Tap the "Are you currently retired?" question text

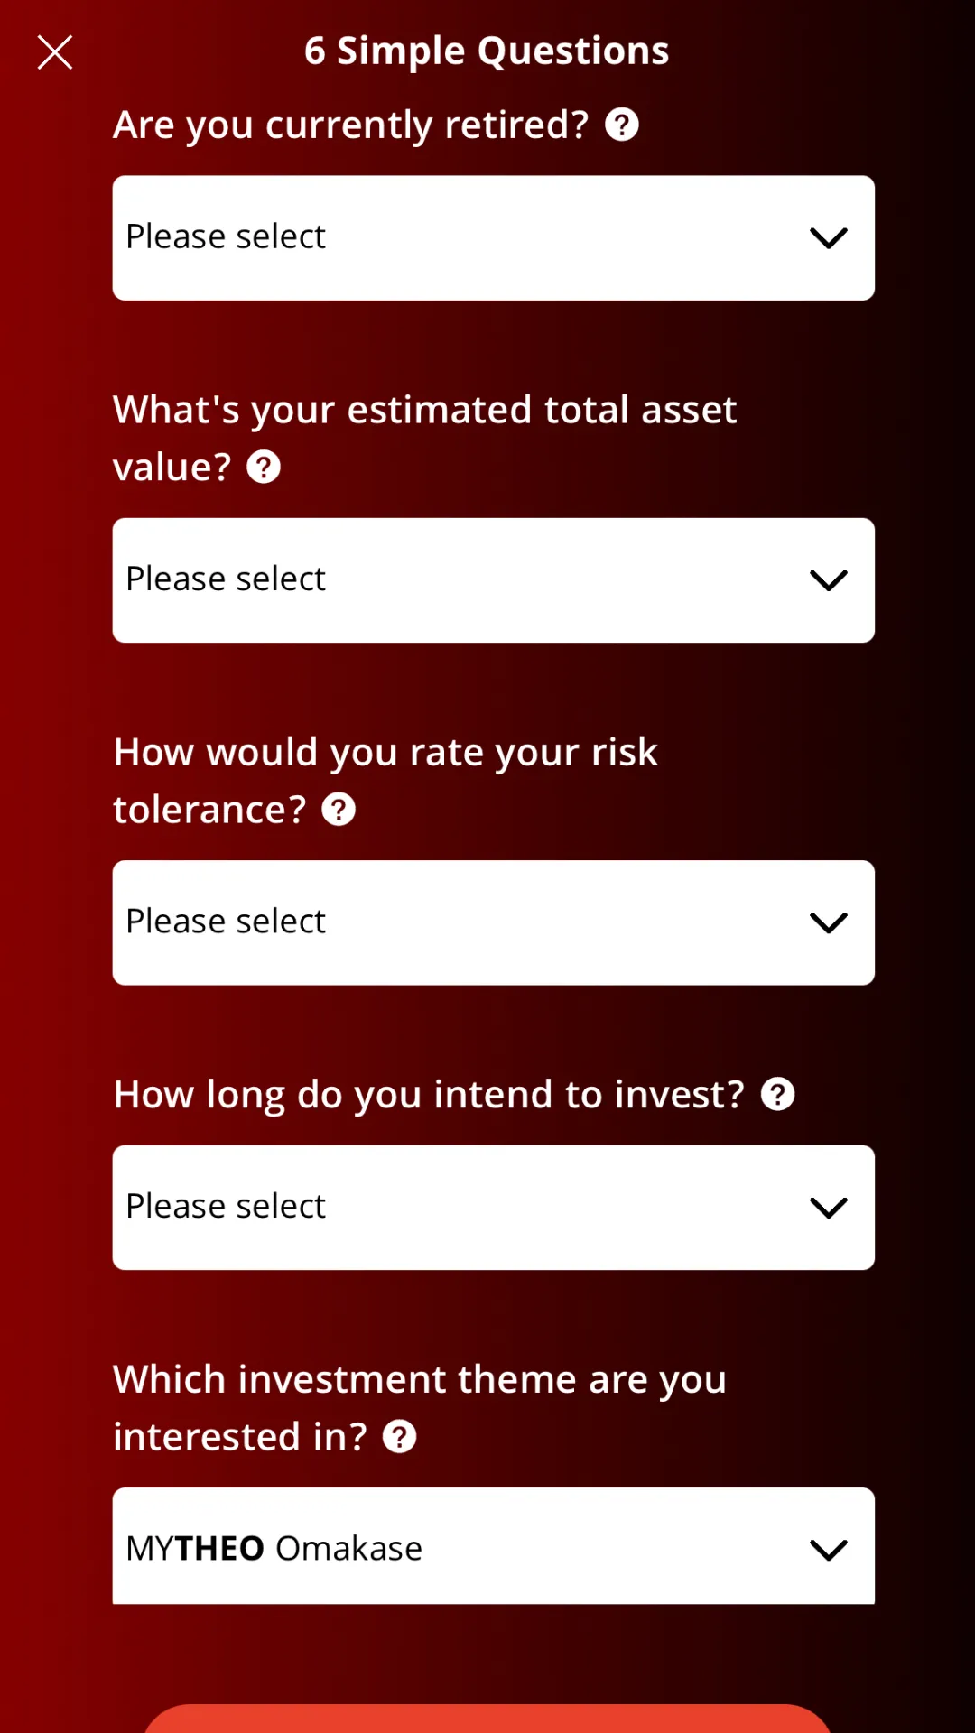350,125
